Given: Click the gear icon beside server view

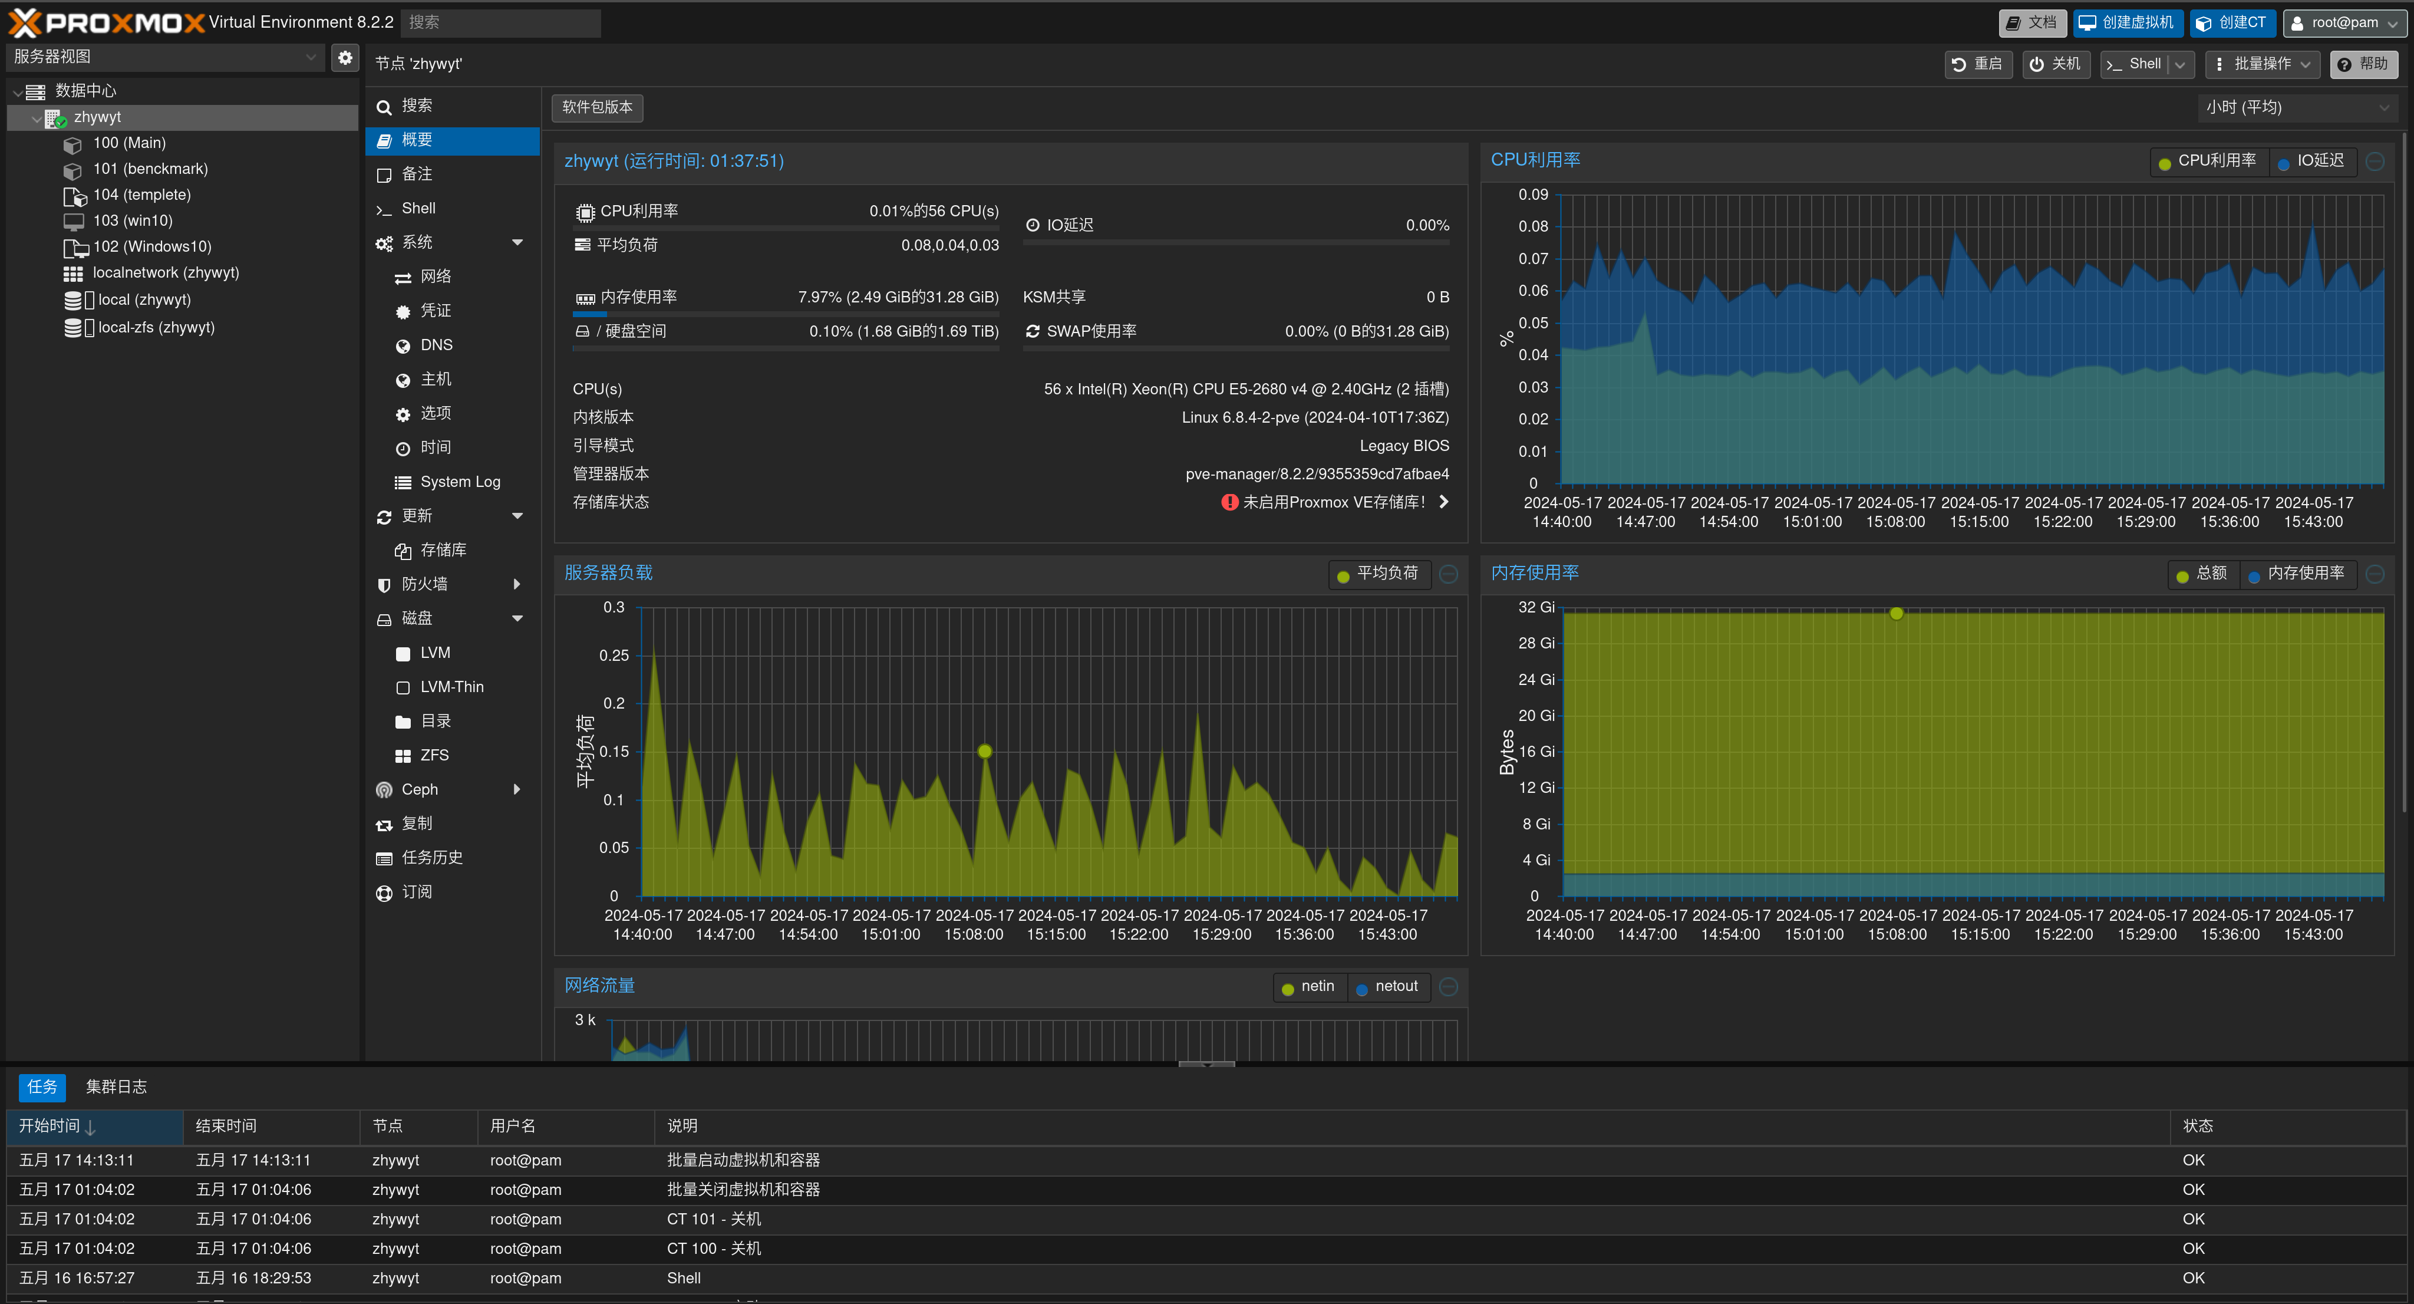Looking at the screenshot, I should [345, 58].
